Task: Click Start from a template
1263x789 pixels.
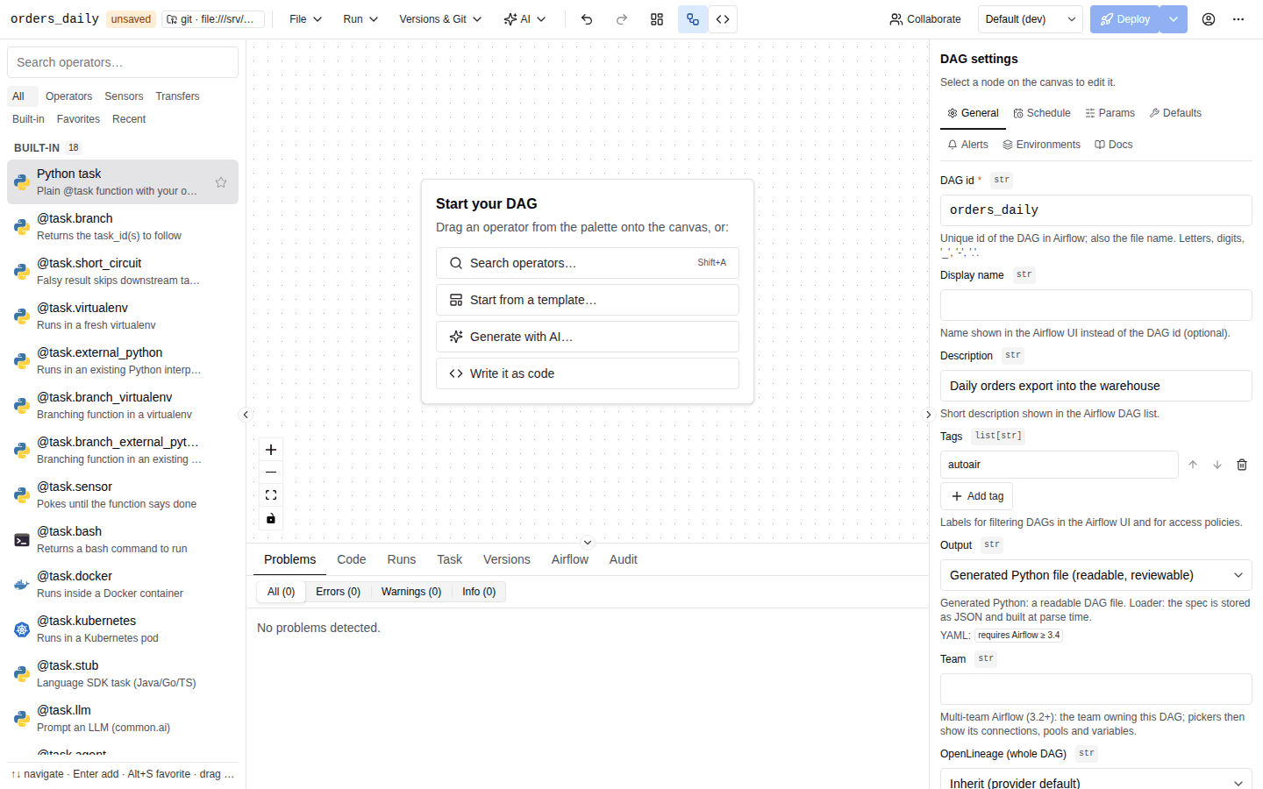Action: coord(588,300)
